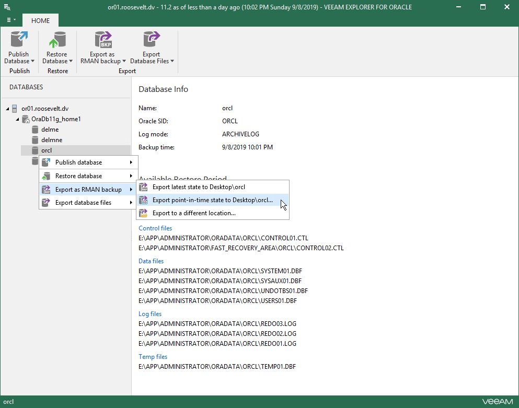This screenshot has width=519, height=408.
Task: Click the Temp files heading
Action: coord(153,357)
